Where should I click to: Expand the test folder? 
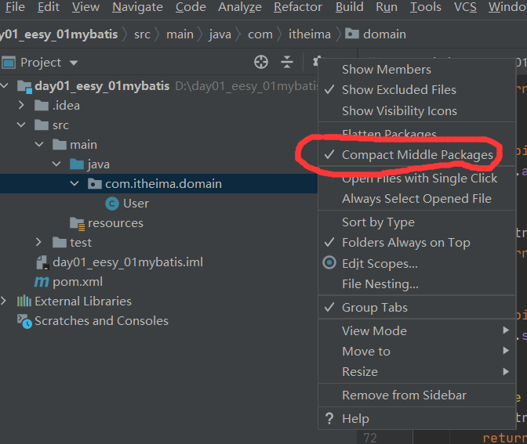[x=39, y=242]
